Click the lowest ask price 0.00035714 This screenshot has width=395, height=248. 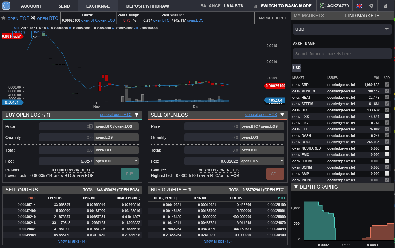62,176
